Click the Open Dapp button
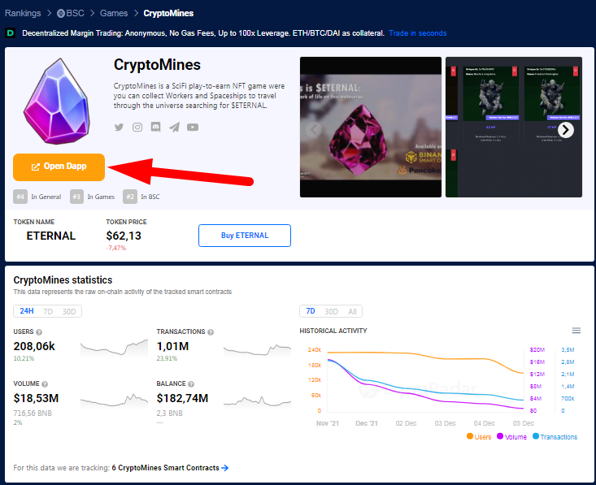 point(59,167)
